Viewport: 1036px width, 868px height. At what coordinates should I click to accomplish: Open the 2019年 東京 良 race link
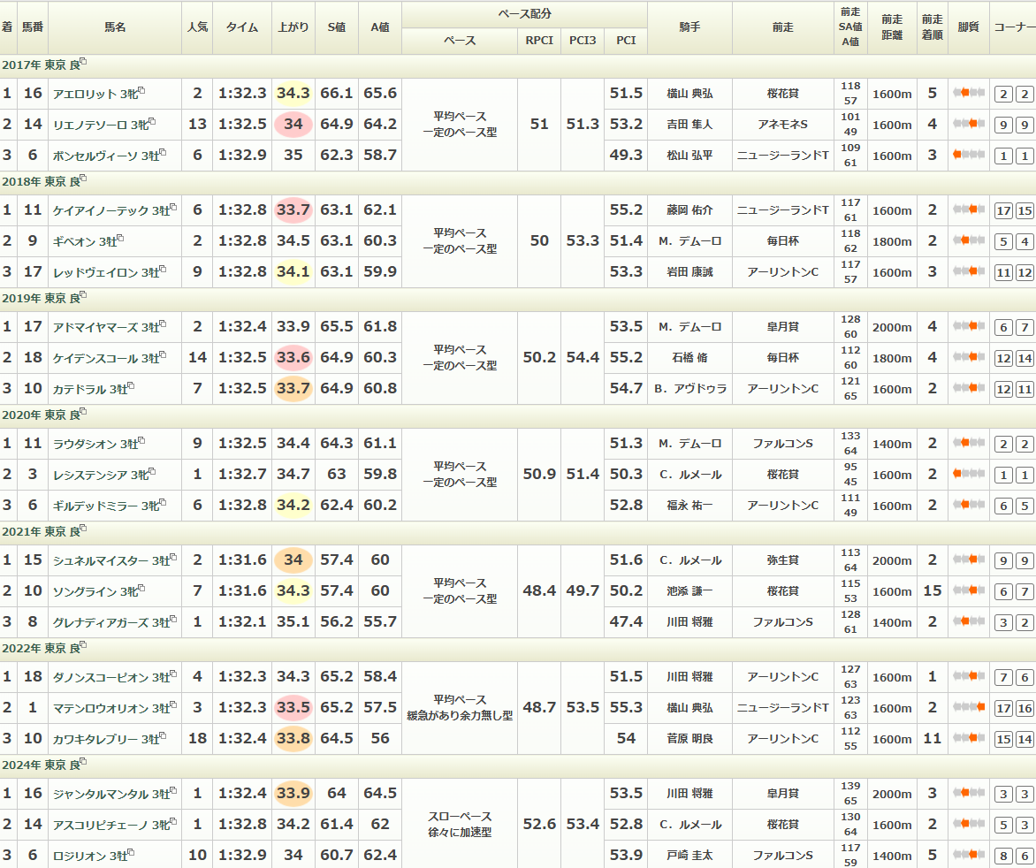40,299
